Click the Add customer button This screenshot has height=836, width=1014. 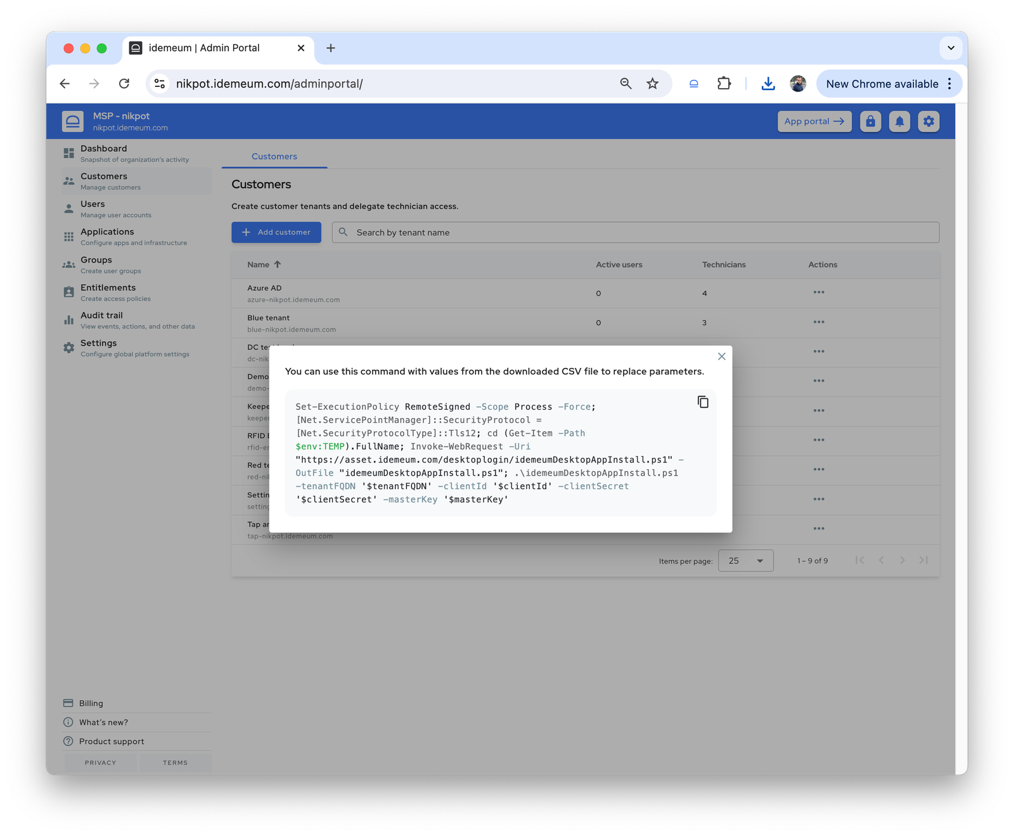coord(276,232)
